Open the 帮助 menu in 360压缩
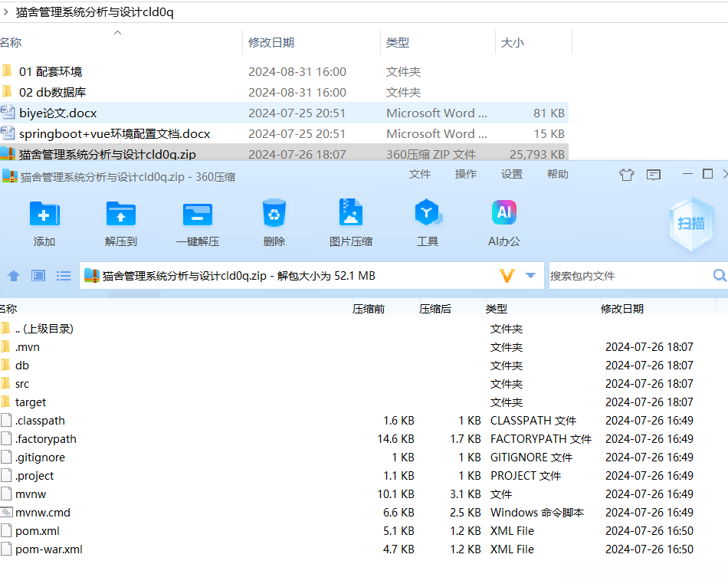 click(558, 174)
